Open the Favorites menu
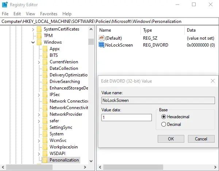The image size is (219, 171). (x=49, y=14)
